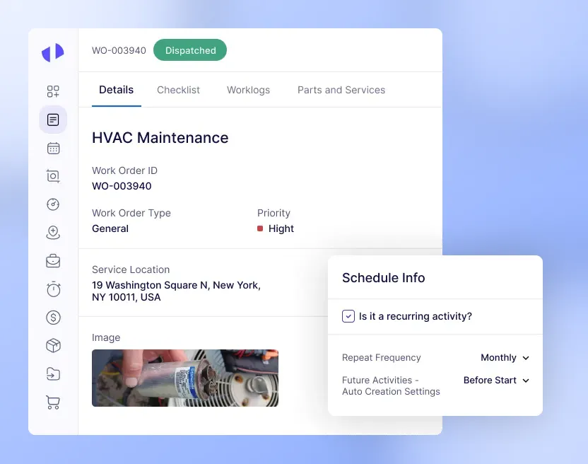This screenshot has width=588, height=464.
Task: Click the purple app logo
Action: (53, 52)
